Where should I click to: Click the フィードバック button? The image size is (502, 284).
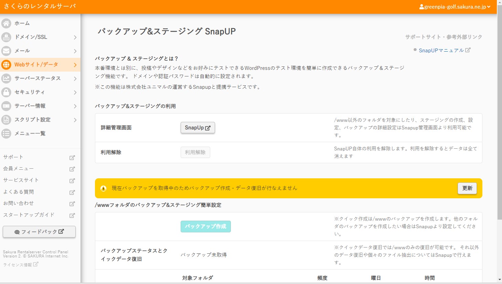[x=39, y=232]
